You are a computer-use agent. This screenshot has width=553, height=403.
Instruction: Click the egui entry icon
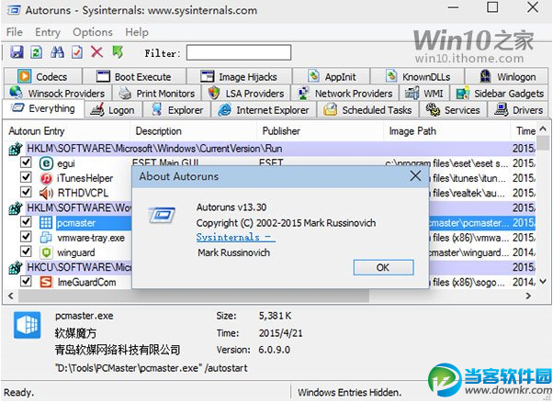click(46, 163)
